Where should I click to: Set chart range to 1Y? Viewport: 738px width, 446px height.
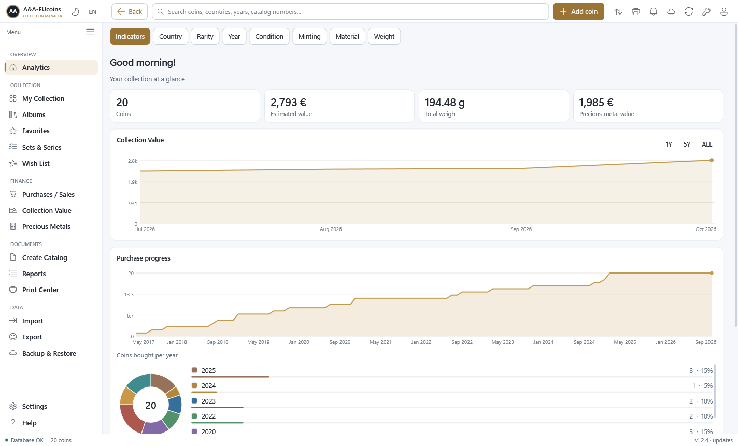[669, 145]
